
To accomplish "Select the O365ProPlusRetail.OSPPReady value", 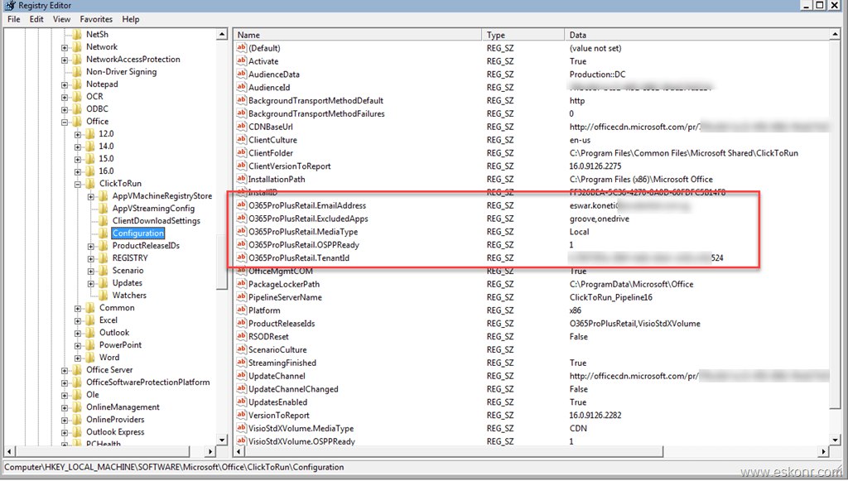I will click(x=303, y=245).
